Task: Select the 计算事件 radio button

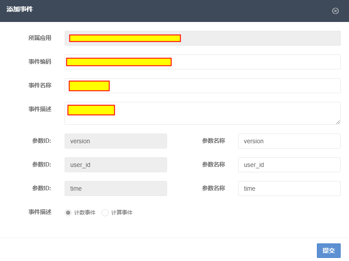Action: click(x=105, y=213)
